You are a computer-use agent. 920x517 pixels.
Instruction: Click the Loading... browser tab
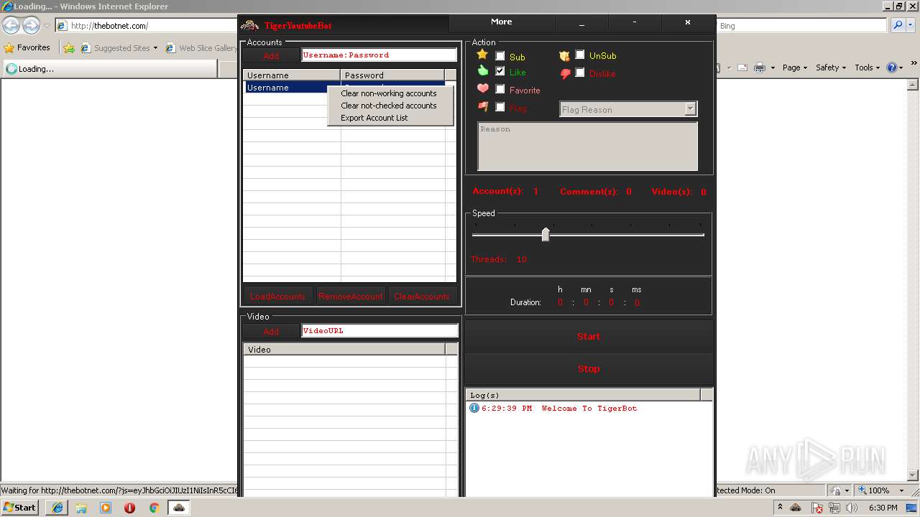pos(109,69)
